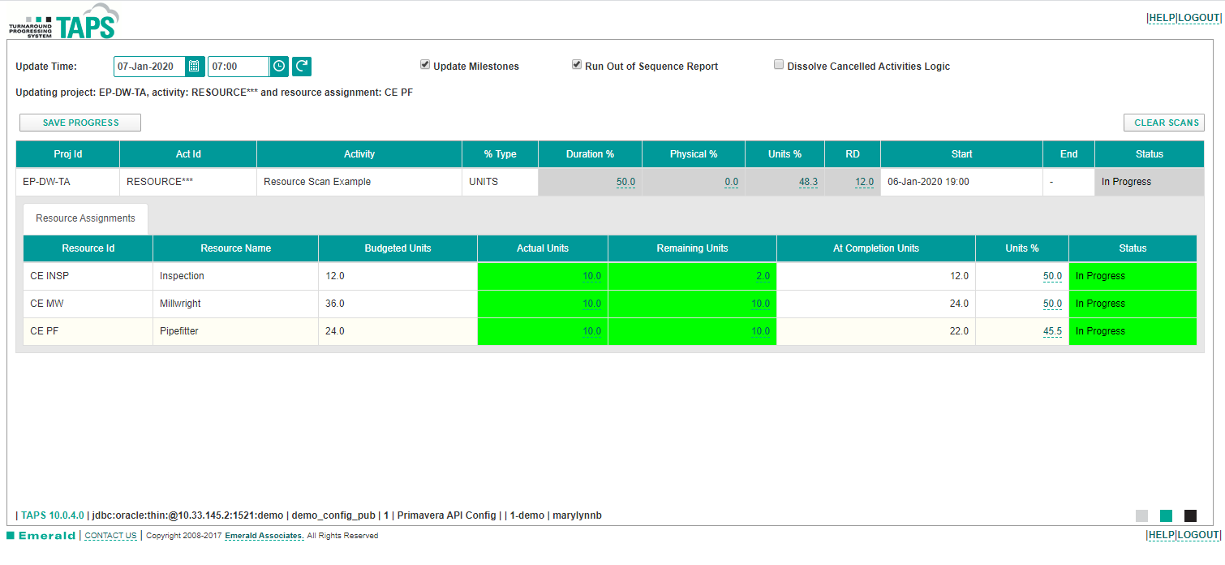Edit Pipefitter Units % value 45.5
The image size is (1225, 565).
pos(1052,331)
